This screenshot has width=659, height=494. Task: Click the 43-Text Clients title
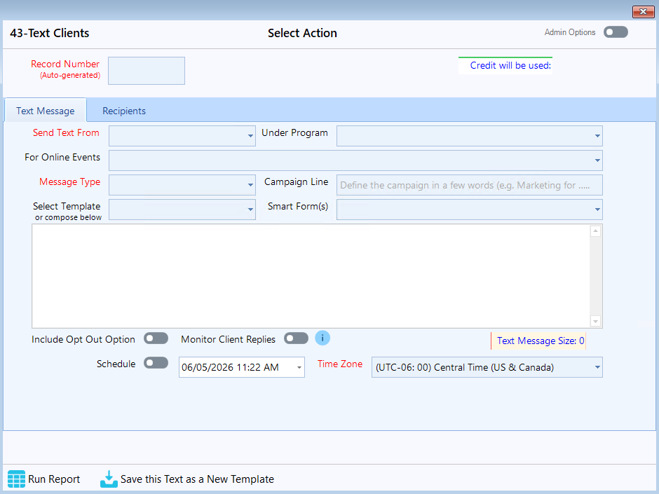click(x=50, y=33)
